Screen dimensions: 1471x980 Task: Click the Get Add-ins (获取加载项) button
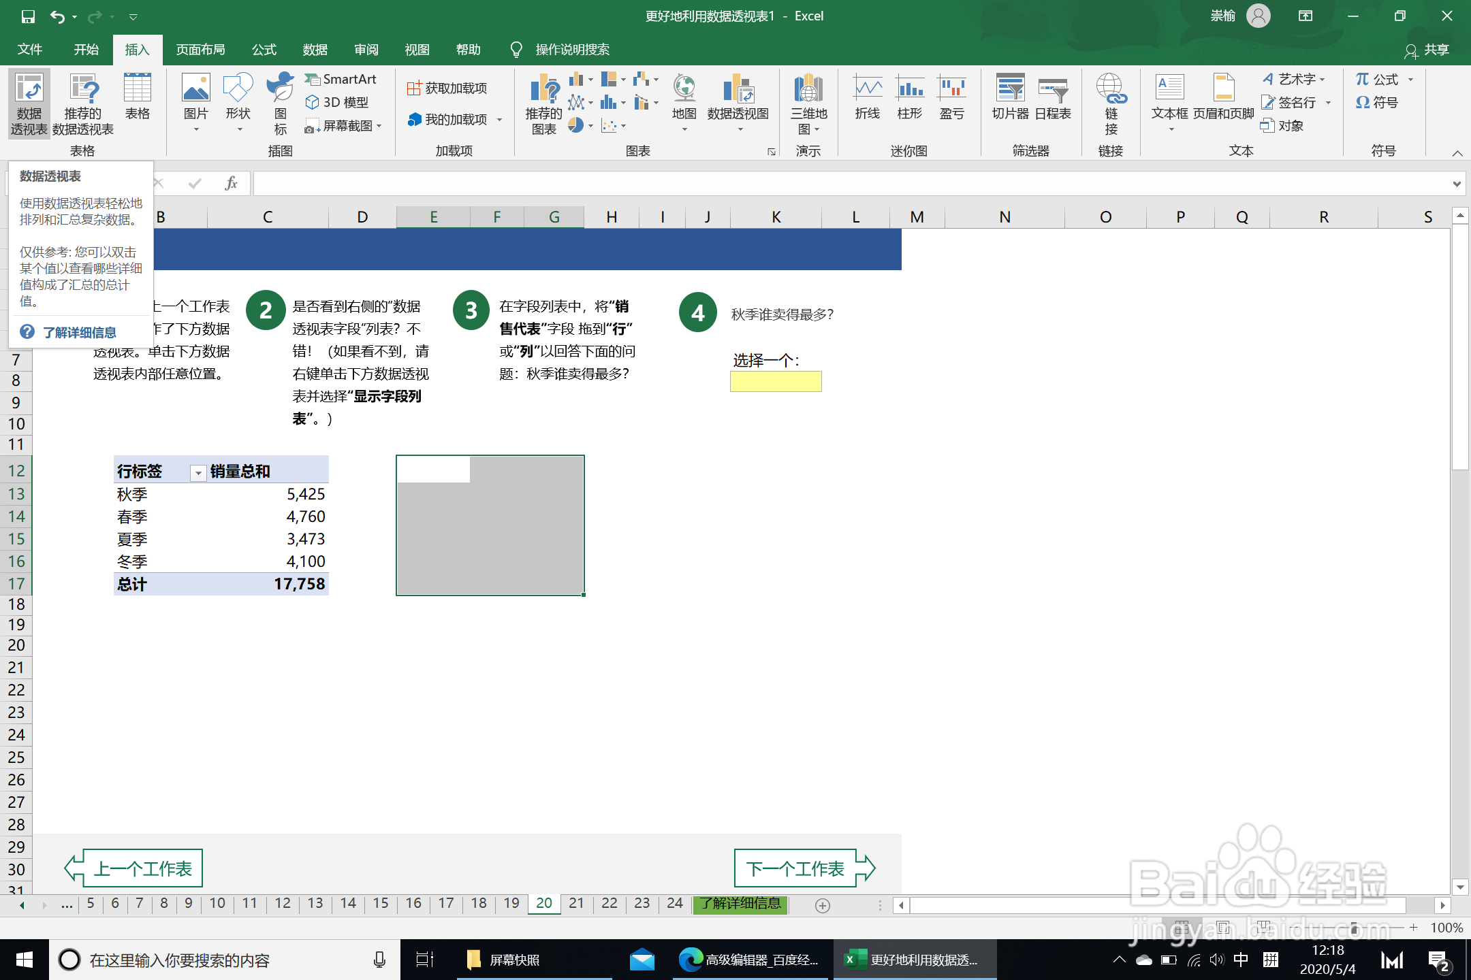447,88
